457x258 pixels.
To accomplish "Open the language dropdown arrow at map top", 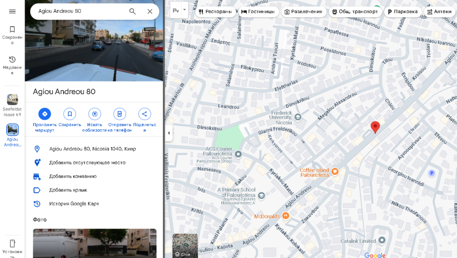I will 184,10.
